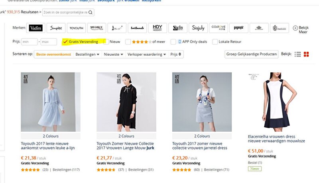Select the Simplee brand logo
The height and width of the screenshot is (183, 319).
pos(56,28)
